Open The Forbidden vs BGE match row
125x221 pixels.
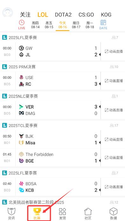[x=50, y=157]
